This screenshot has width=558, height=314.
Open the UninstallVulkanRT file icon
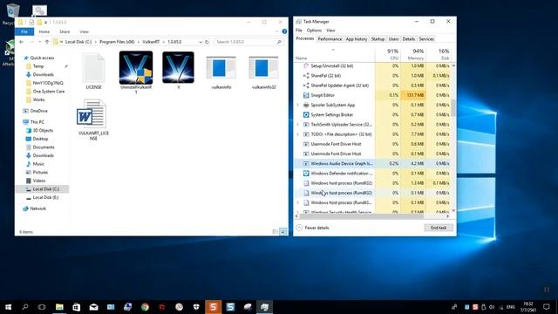point(136,68)
